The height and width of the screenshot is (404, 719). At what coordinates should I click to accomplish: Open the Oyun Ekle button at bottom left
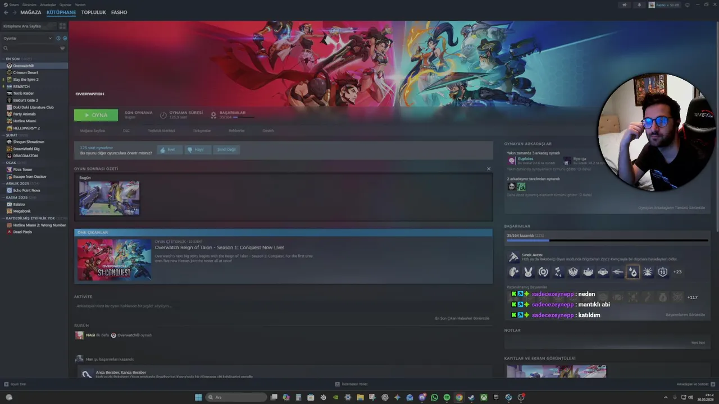15,384
